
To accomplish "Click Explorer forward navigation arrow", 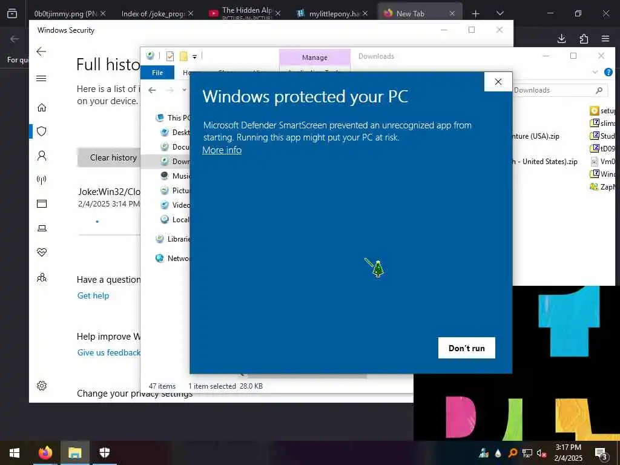I will 170,90.
